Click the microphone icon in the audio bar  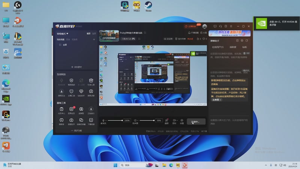tap(103, 120)
